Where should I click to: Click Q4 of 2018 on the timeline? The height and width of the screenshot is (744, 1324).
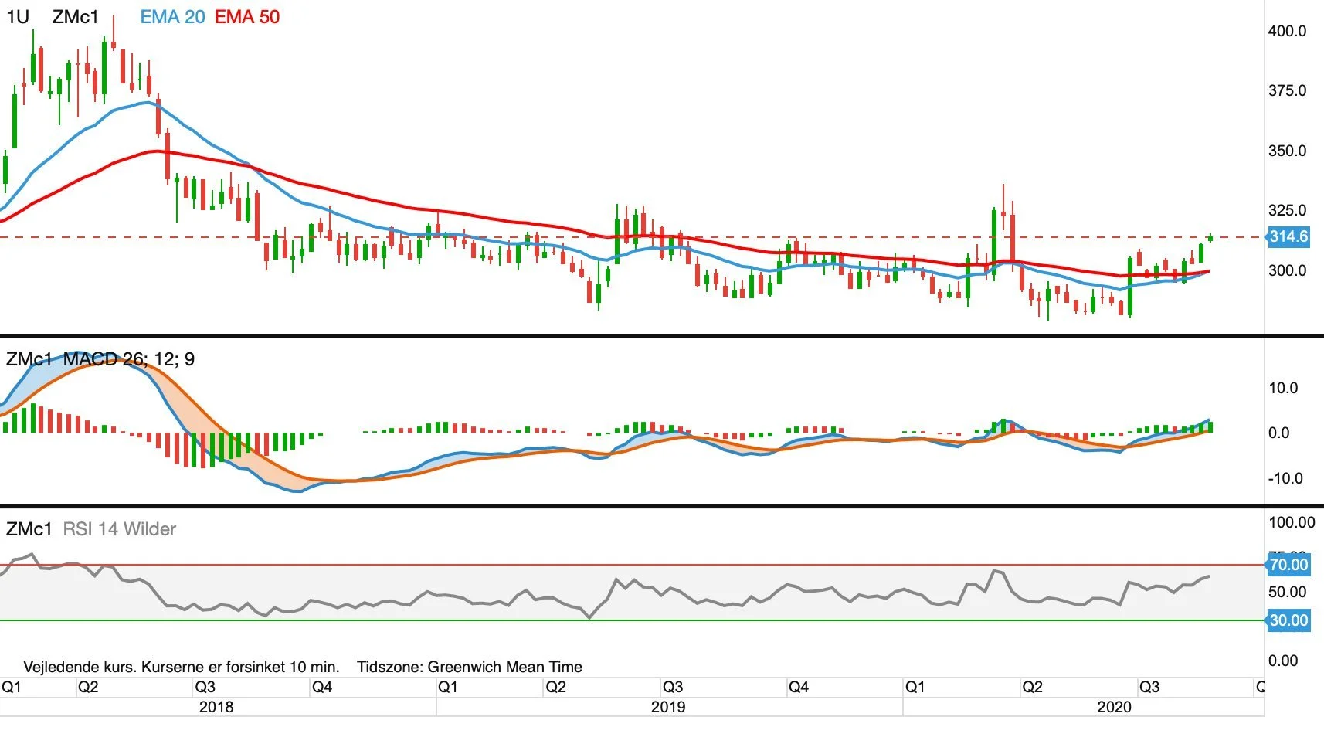click(321, 687)
